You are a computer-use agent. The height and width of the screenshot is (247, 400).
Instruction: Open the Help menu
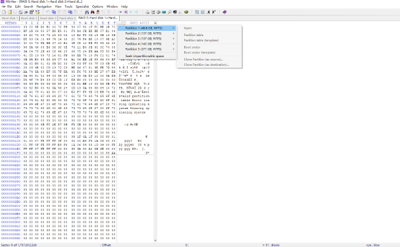(x=124, y=7)
